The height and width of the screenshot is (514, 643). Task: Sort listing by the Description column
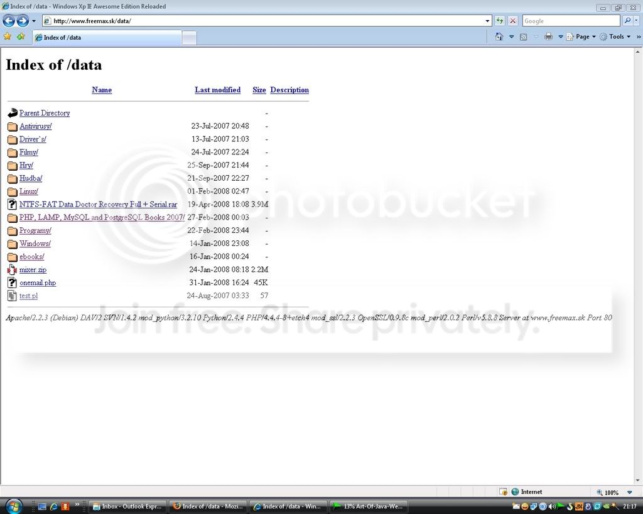(x=289, y=90)
